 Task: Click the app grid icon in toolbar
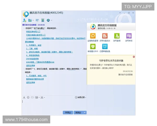[x=43, y=20]
